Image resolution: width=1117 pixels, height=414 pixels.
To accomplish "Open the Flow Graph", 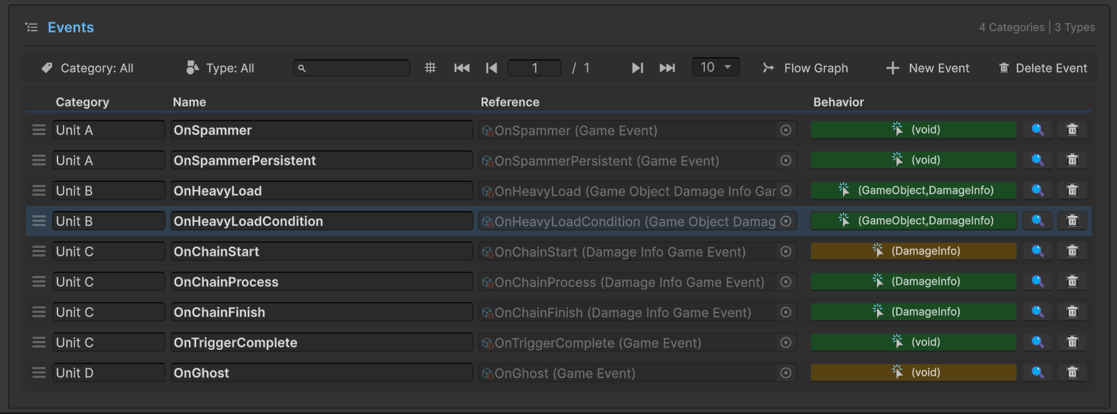I will click(805, 68).
